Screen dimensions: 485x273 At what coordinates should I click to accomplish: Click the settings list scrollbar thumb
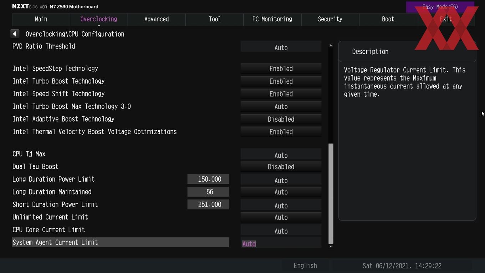click(331, 193)
